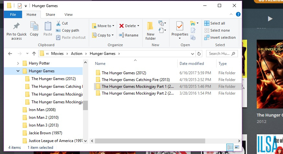Click the navigation pane vertical scrollbar down arrow

85,141
